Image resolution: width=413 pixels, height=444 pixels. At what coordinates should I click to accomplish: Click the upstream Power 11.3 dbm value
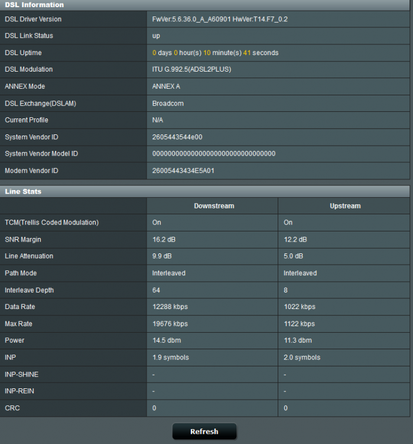coord(297,340)
